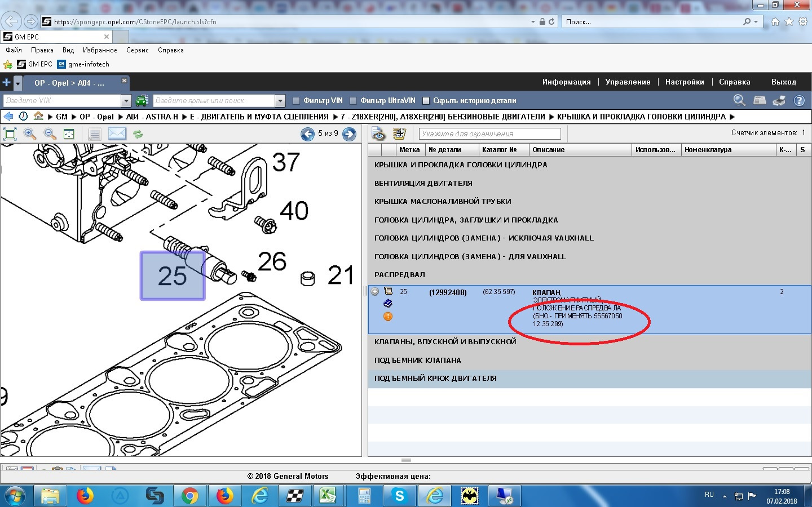Refresh the illustration with green arrows icon
Image resolution: width=812 pixels, height=507 pixels.
[x=138, y=134]
